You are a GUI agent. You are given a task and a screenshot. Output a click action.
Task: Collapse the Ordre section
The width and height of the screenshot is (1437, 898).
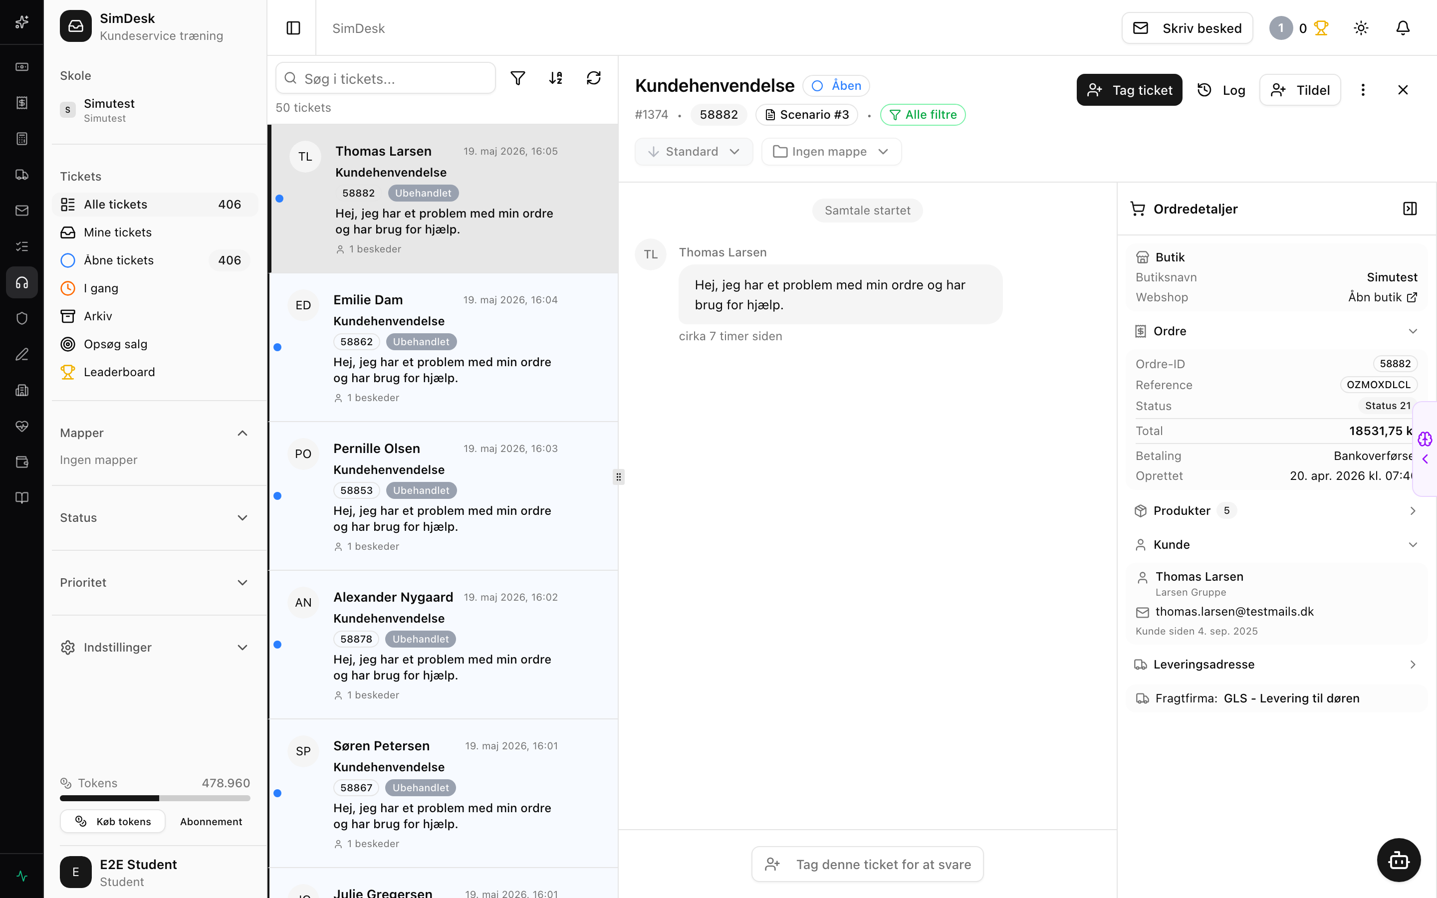click(1277, 331)
